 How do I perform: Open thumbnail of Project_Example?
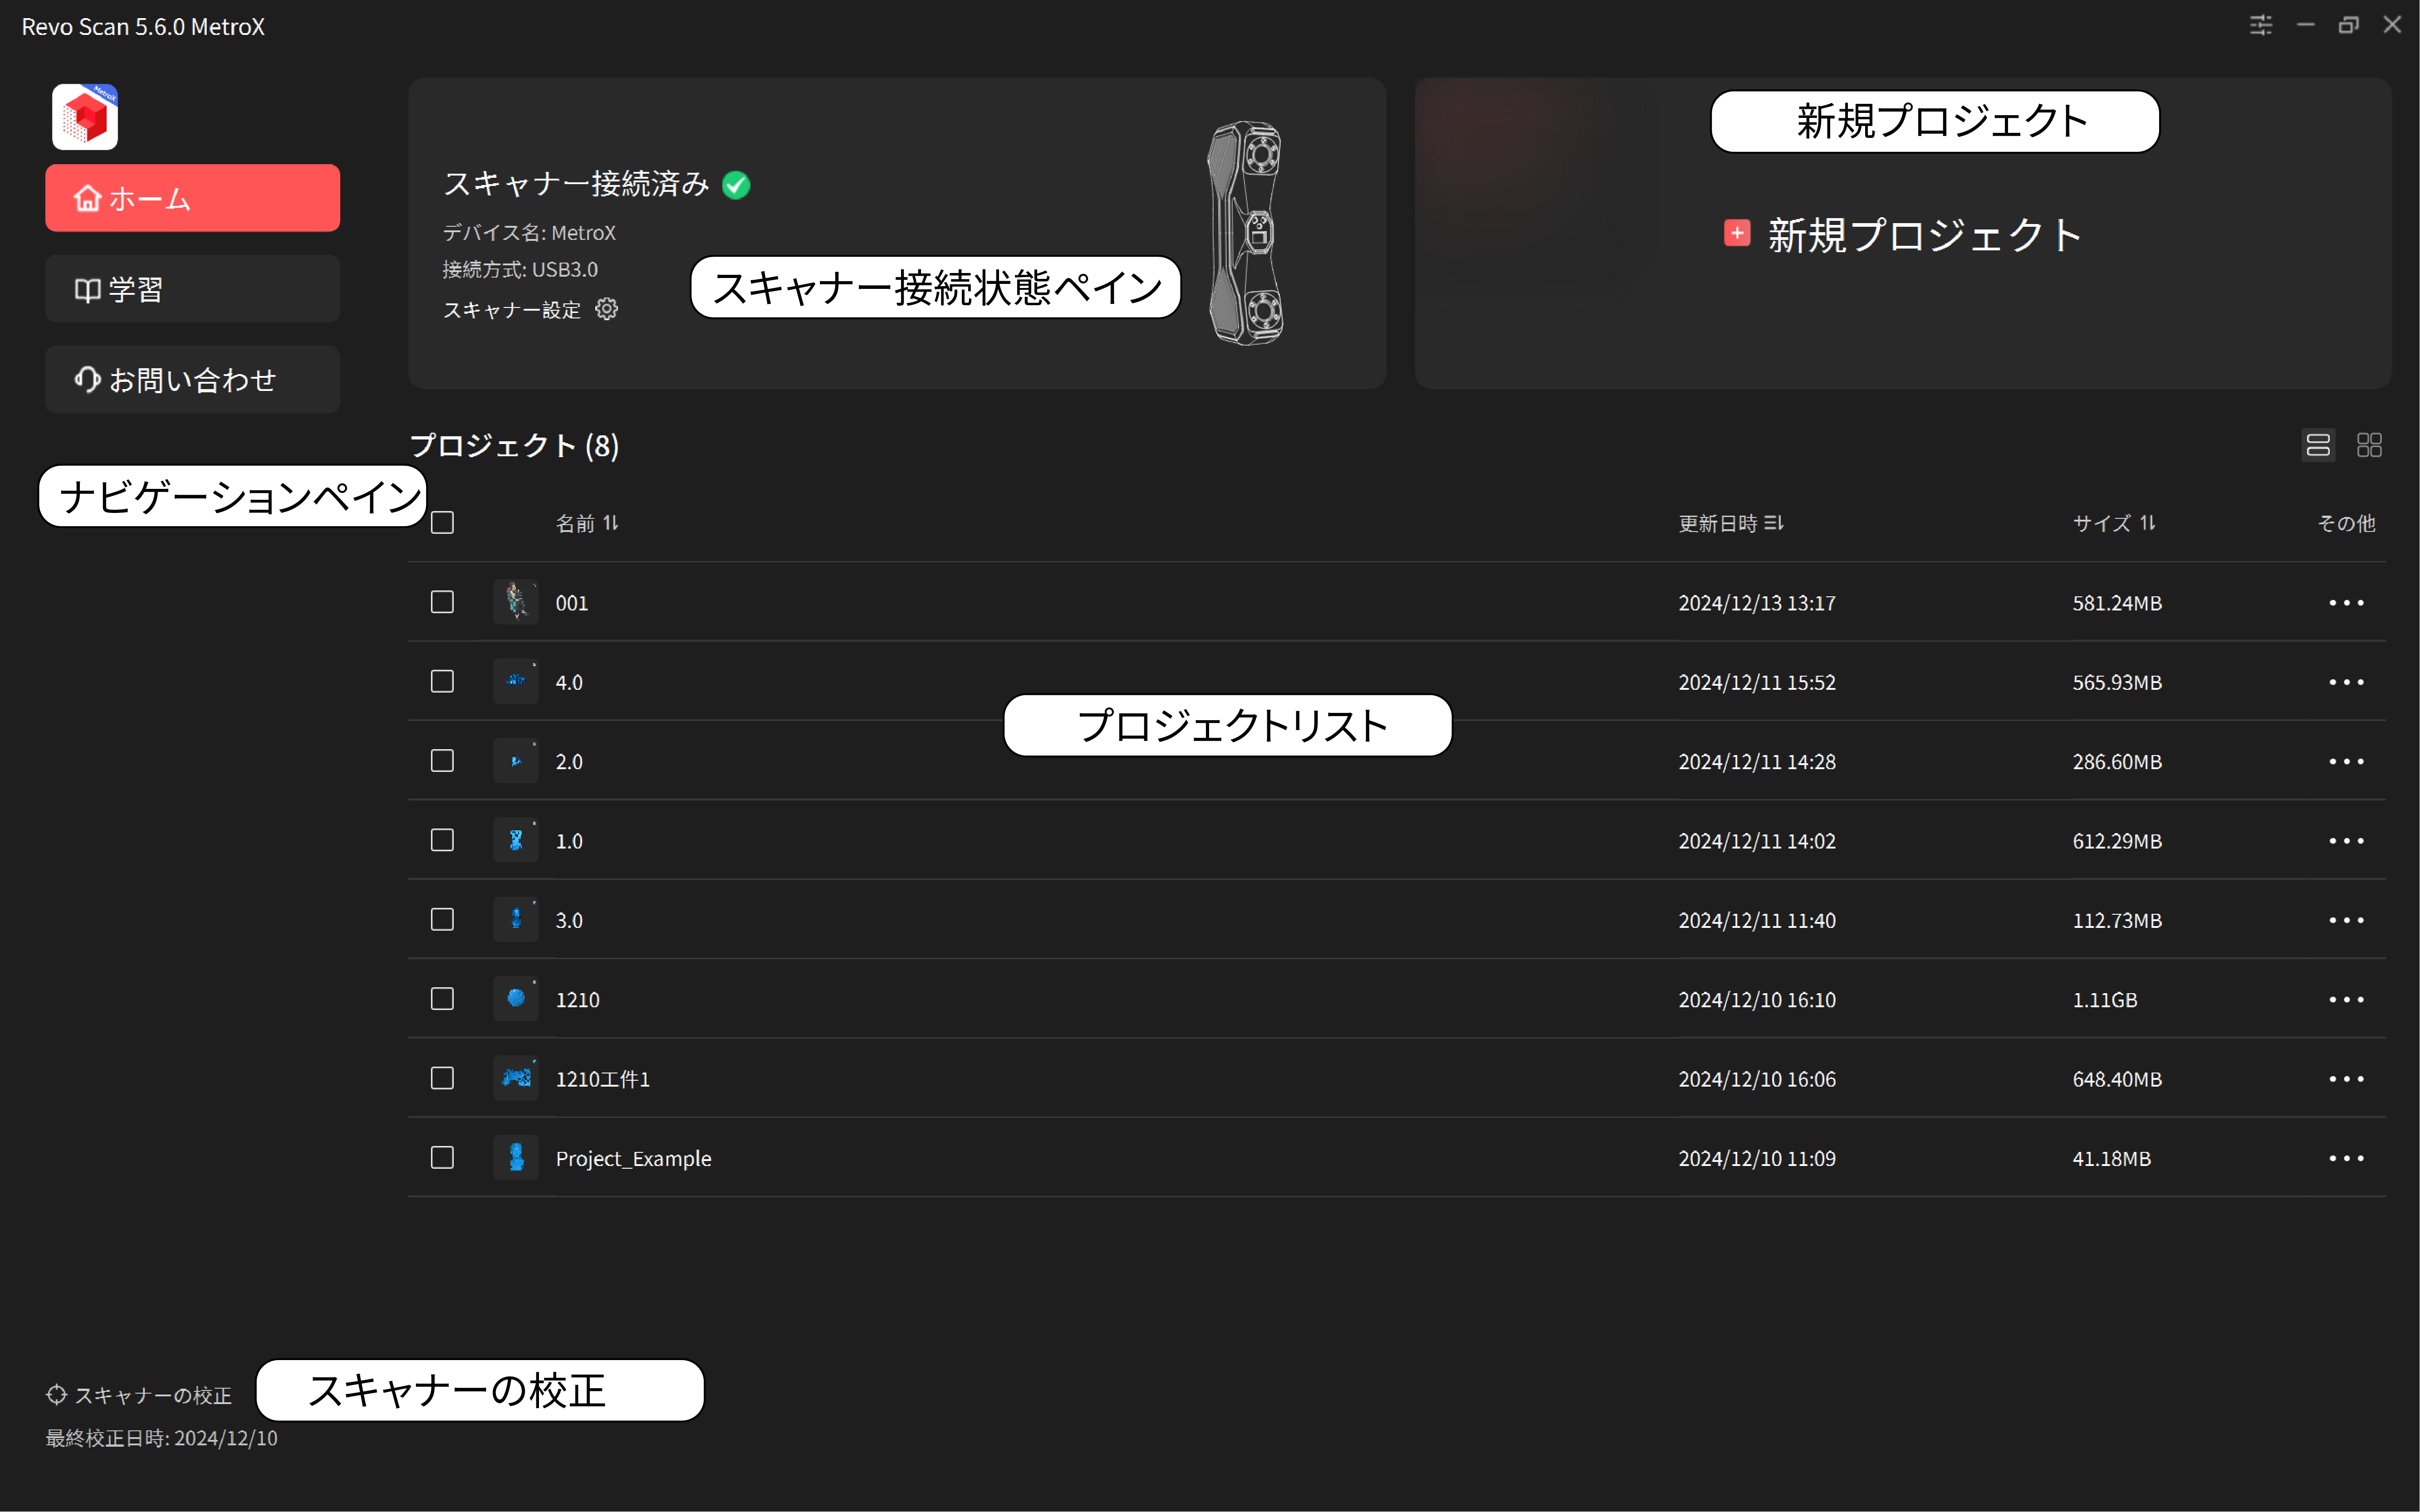[x=515, y=1157]
